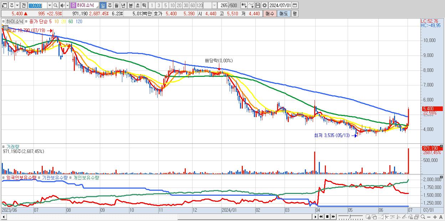The width and height of the screenshot is (445, 221).
Task: Click the chart layout icon at toolbar start
Action: pyautogui.click(x=5, y=5)
